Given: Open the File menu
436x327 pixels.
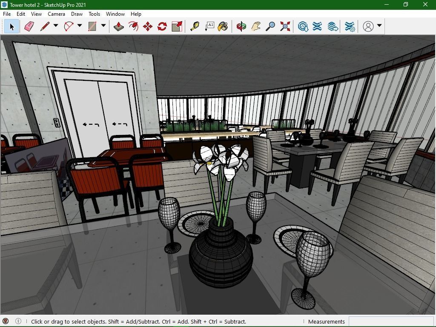Looking at the screenshot, I should click(x=7, y=14).
